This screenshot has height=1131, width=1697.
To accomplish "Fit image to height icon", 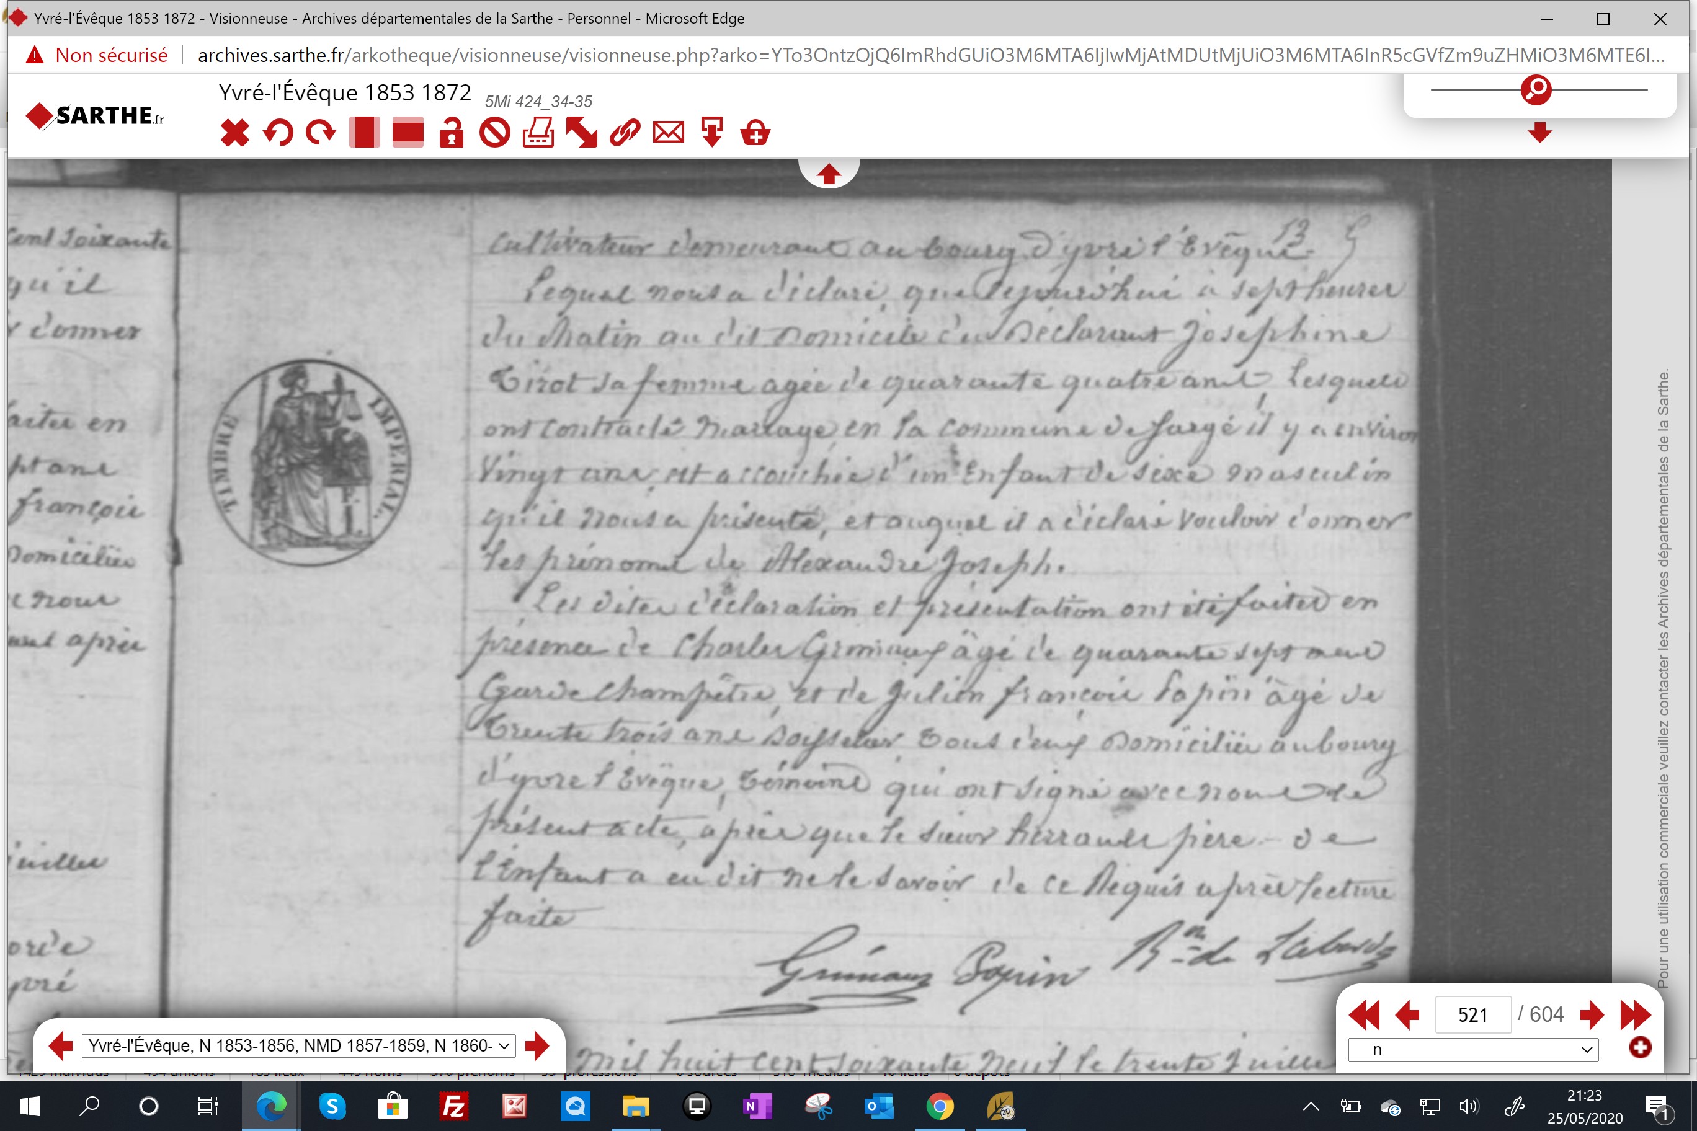I will coord(364,133).
